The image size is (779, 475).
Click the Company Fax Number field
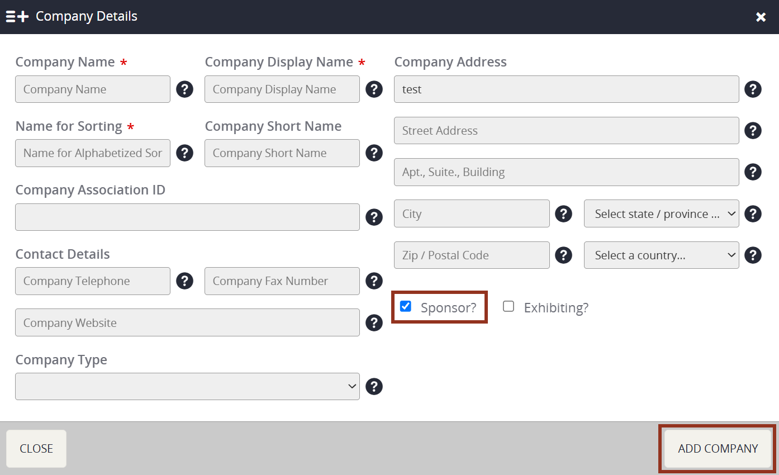coord(282,281)
